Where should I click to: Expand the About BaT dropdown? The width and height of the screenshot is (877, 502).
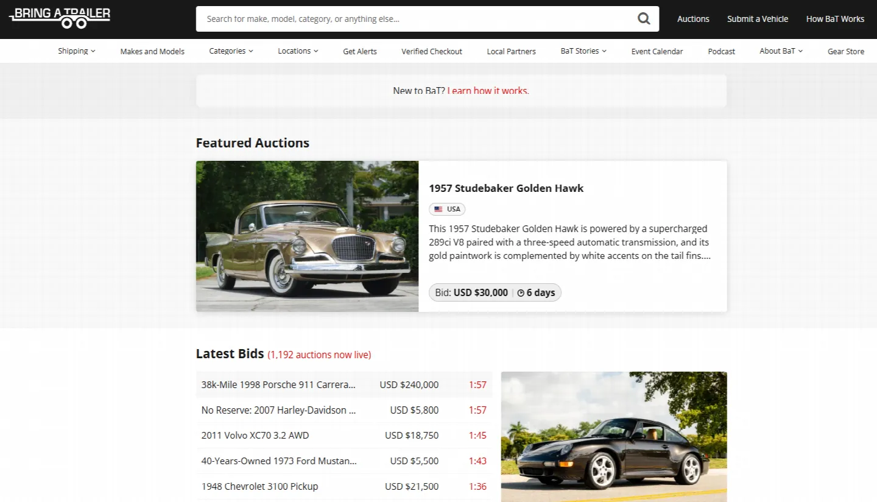coord(781,51)
